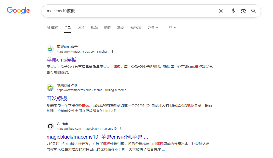Select the 视频 tab
The image size is (273, 158).
click(x=94, y=28)
